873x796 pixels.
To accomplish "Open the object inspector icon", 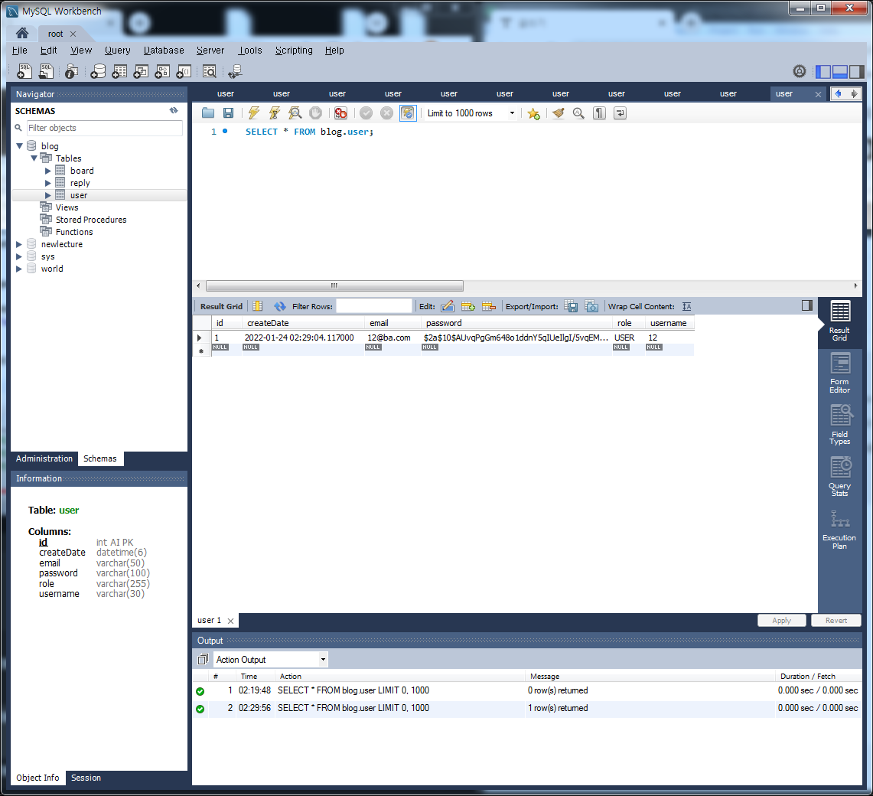I will (x=71, y=71).
